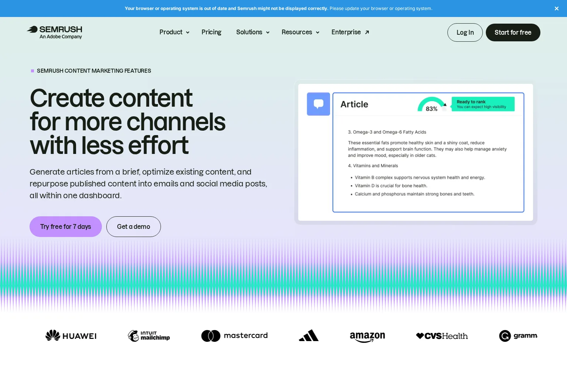
Task: Click the 'Create content for more channels' headline
Action: pos(127,122)
